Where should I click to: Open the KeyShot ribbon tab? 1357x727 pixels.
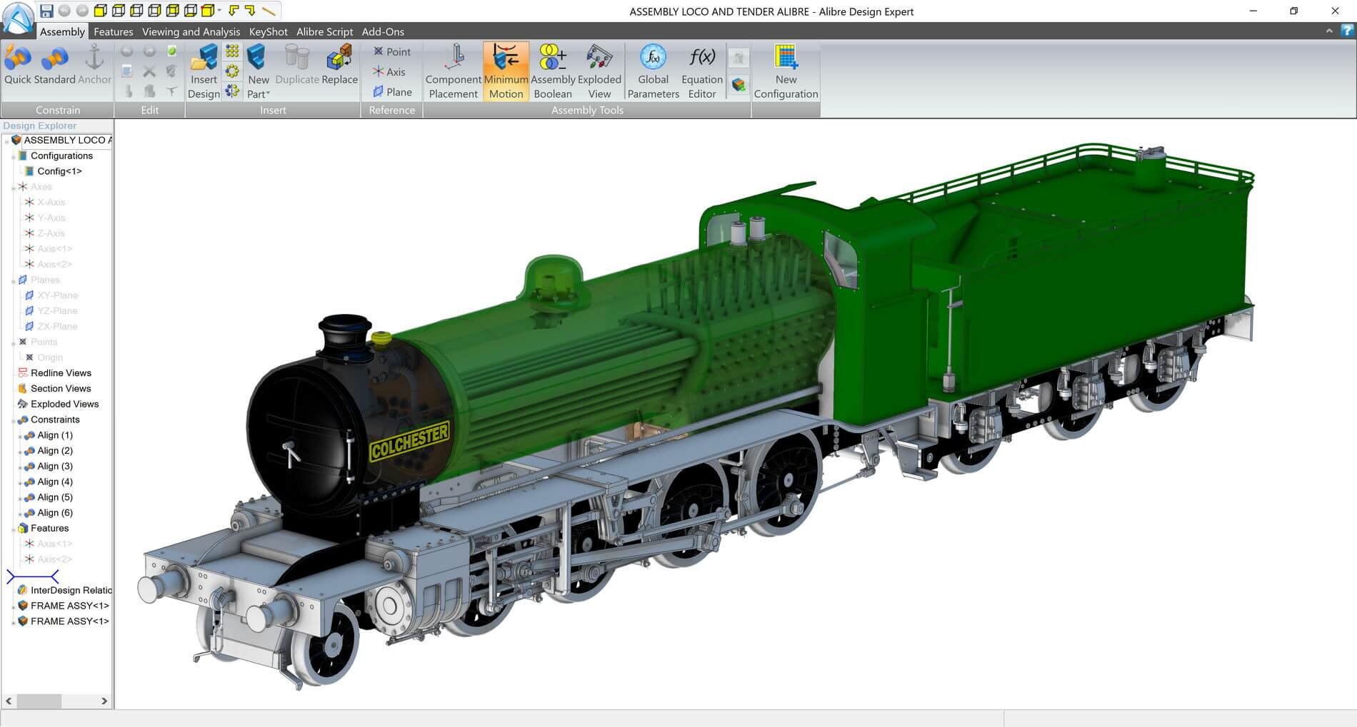pyautogui.click(x=268, y=31)
